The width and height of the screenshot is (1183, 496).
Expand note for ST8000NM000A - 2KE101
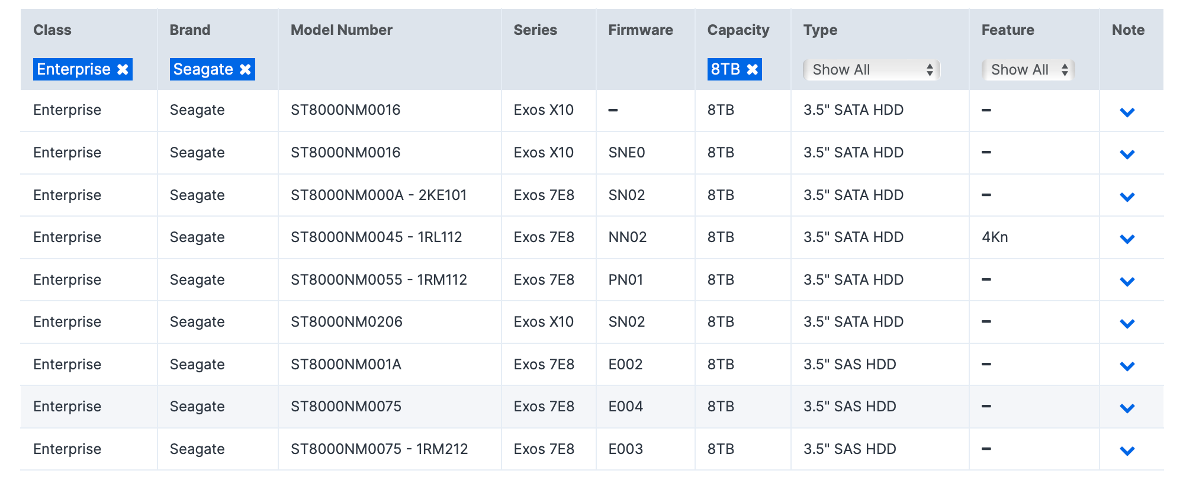1127,197
